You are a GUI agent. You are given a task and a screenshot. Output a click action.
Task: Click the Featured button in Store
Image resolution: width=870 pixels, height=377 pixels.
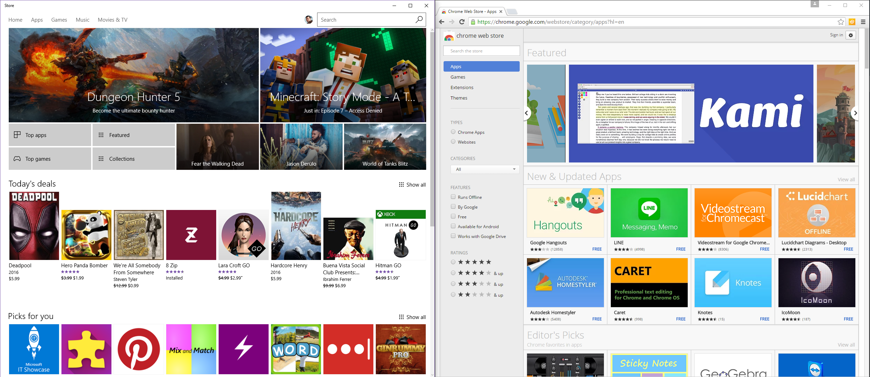[134, 135]
